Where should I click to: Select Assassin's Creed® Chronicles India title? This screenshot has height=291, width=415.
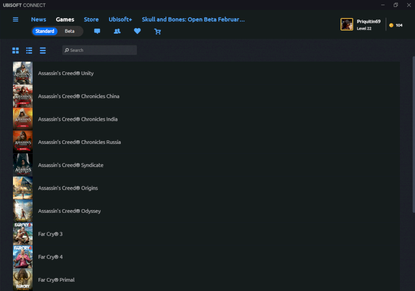(78, 120)
